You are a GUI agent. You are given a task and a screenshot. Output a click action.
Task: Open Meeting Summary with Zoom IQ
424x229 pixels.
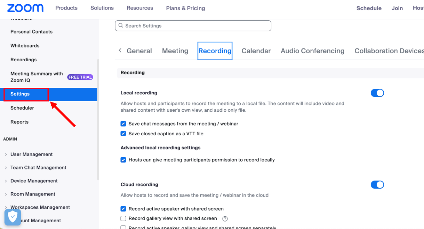pos(37,77)
